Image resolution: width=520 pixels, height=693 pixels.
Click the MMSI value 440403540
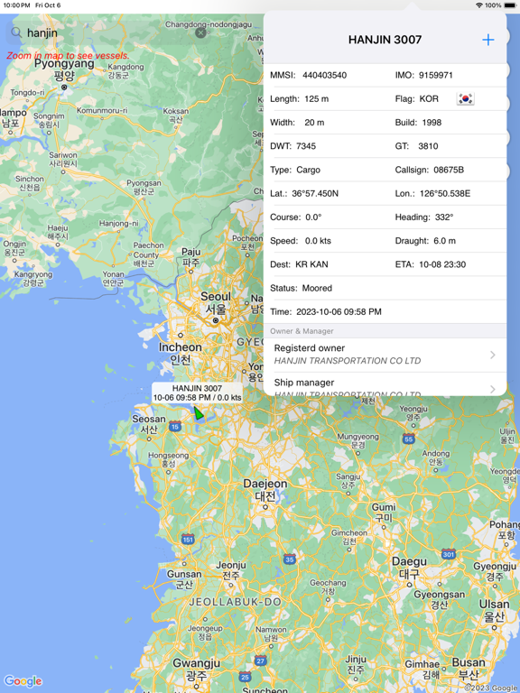[325, 75]
